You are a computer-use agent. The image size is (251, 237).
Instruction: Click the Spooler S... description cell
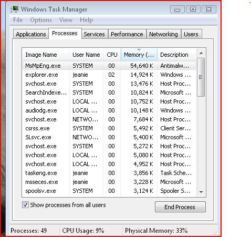175,191
